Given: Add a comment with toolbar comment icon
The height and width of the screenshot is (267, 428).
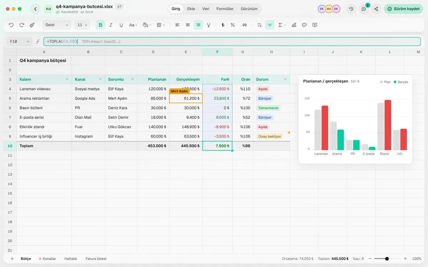Looking at the screenshot, I should pos(315,25).
